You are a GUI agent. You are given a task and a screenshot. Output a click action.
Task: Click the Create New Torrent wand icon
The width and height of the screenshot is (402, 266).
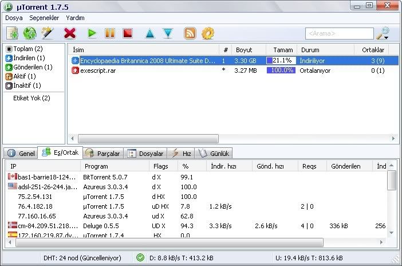[x=48, y=33]
